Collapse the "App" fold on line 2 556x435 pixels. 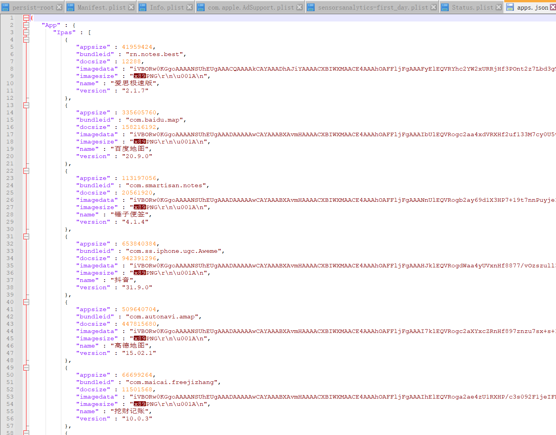[26, 25]
